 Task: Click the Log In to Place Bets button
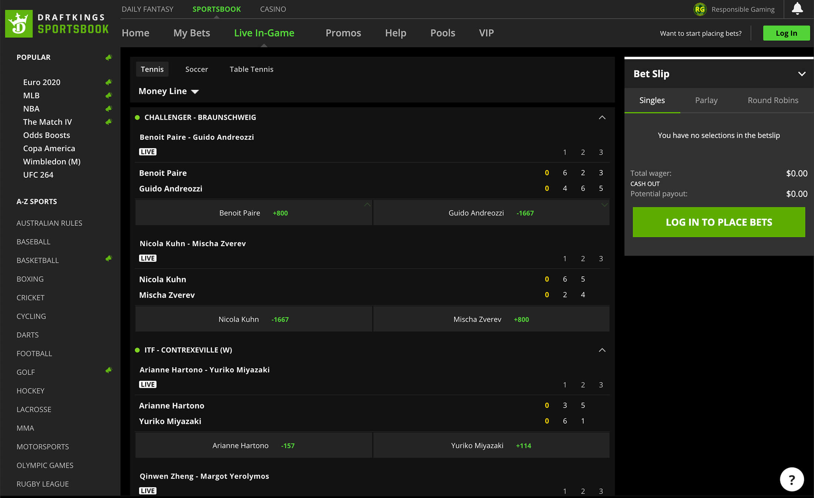(x=719, y=222)
